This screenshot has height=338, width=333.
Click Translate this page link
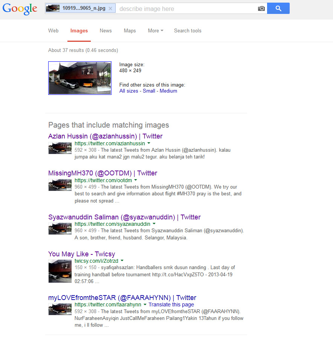pos(171,305)
